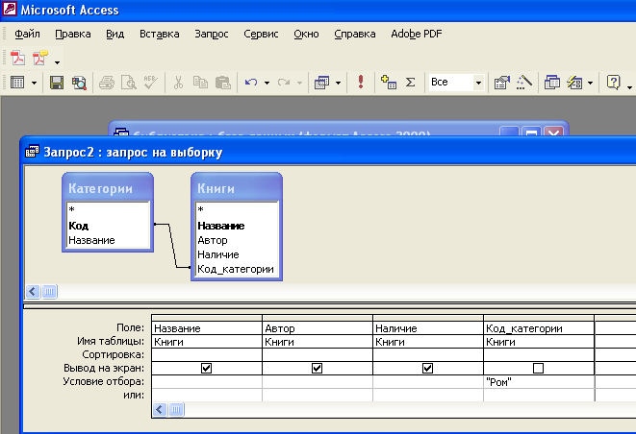The image size is (636, 434).
Task: Click the Convert to PDF and email icon
Action: 40,59
